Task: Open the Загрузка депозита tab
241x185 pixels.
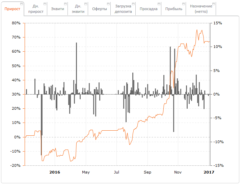Action: point(123,9)
